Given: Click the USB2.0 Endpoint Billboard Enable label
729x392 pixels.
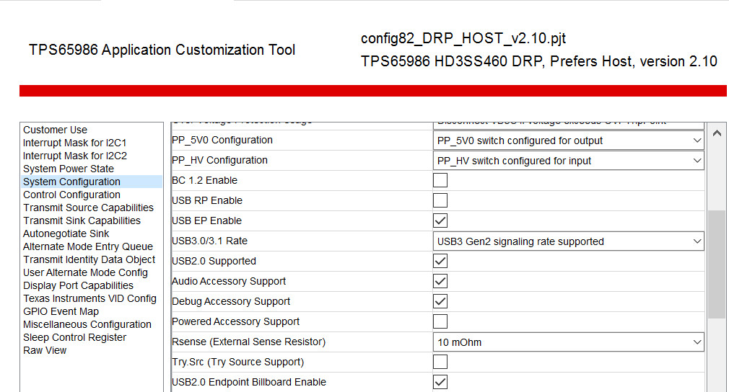Looking at the screenshot, I should (249, 382).
